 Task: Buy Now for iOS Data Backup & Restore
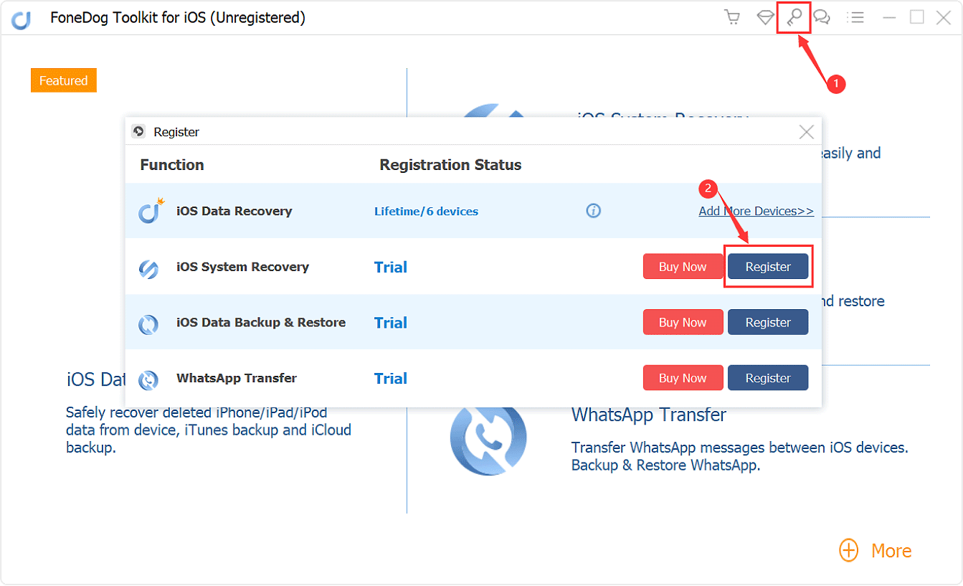pos(683,322)
